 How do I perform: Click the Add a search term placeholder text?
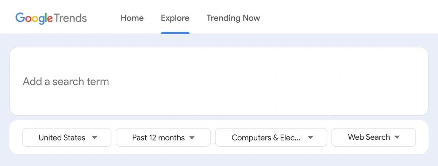tap(66, 81)
